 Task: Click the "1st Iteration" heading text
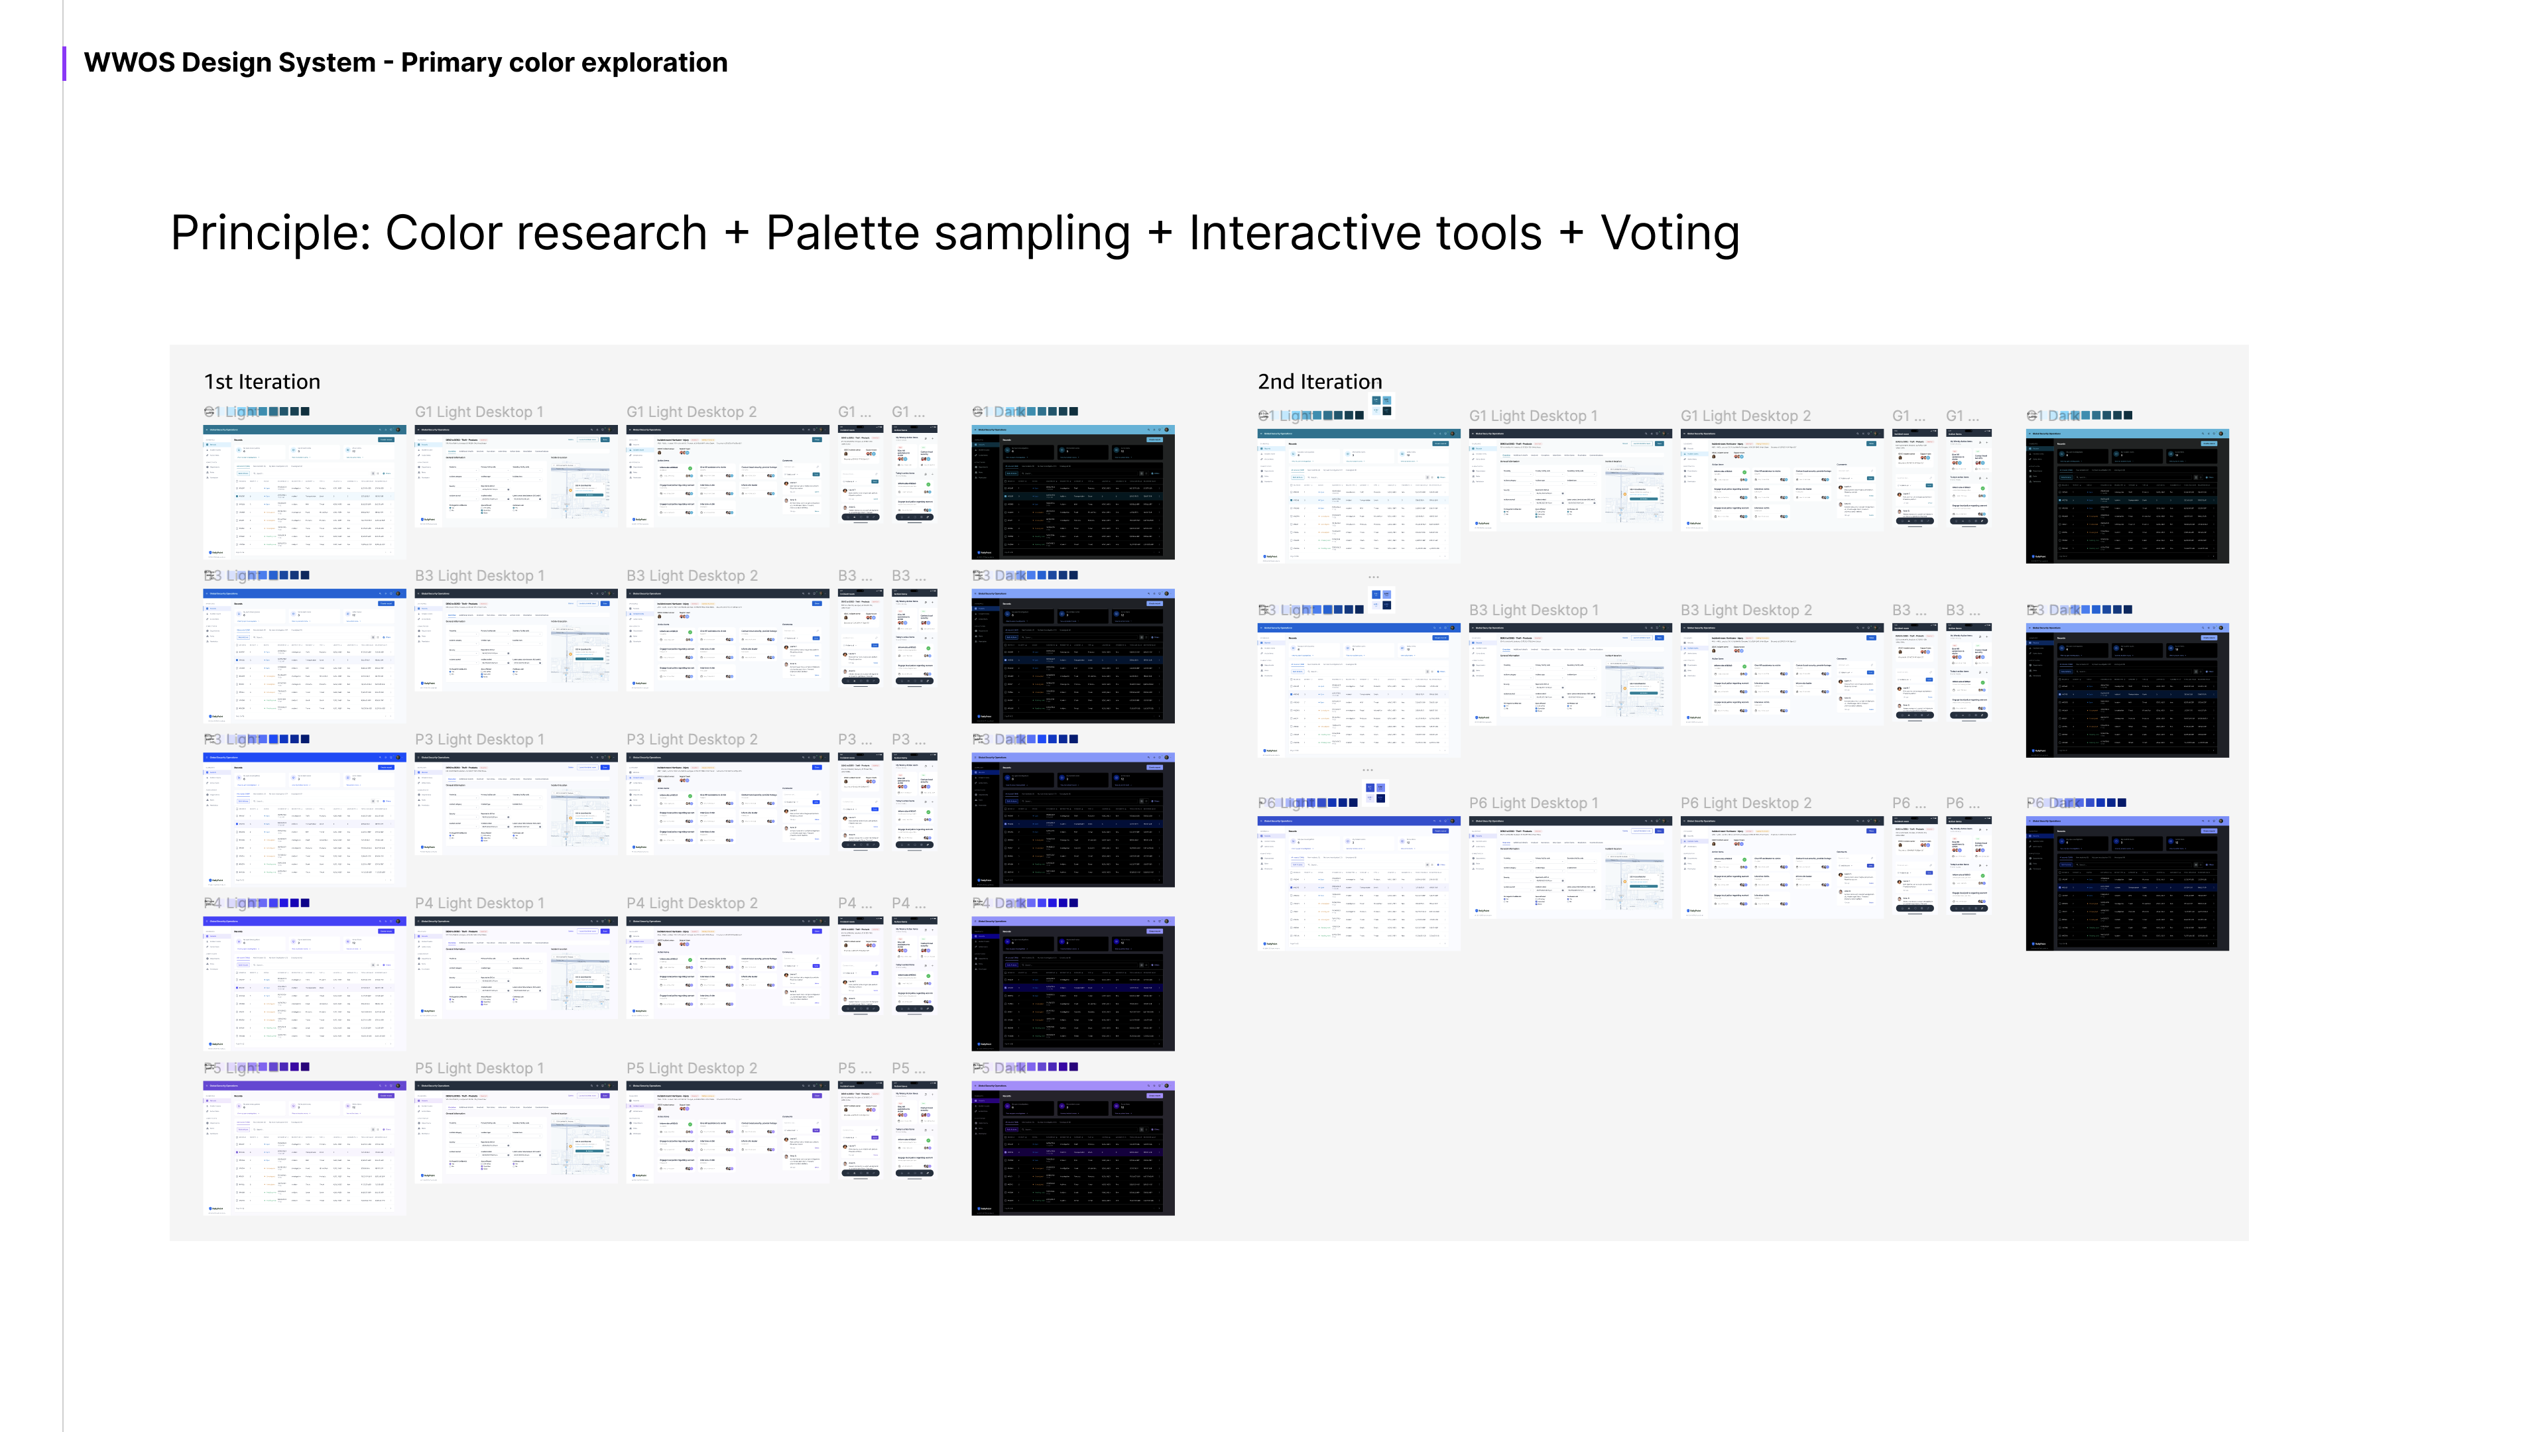[262, 381]
